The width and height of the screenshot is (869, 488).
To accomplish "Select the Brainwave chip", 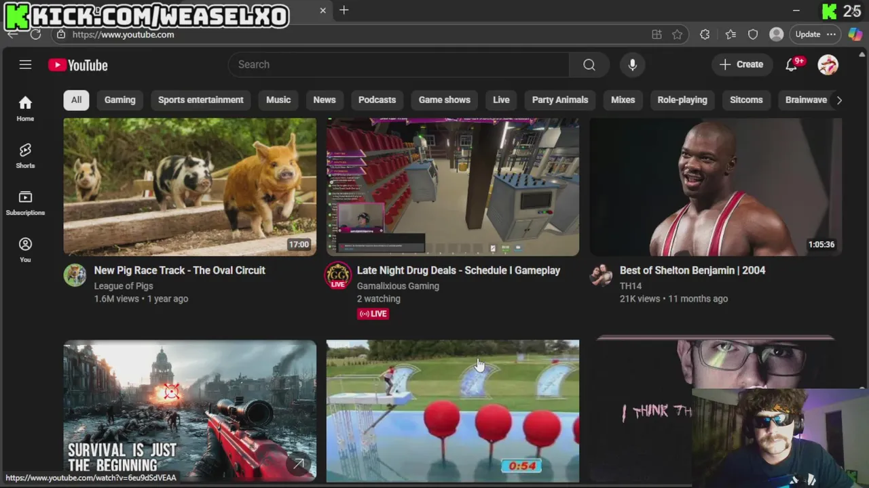I will coord(806,100).
